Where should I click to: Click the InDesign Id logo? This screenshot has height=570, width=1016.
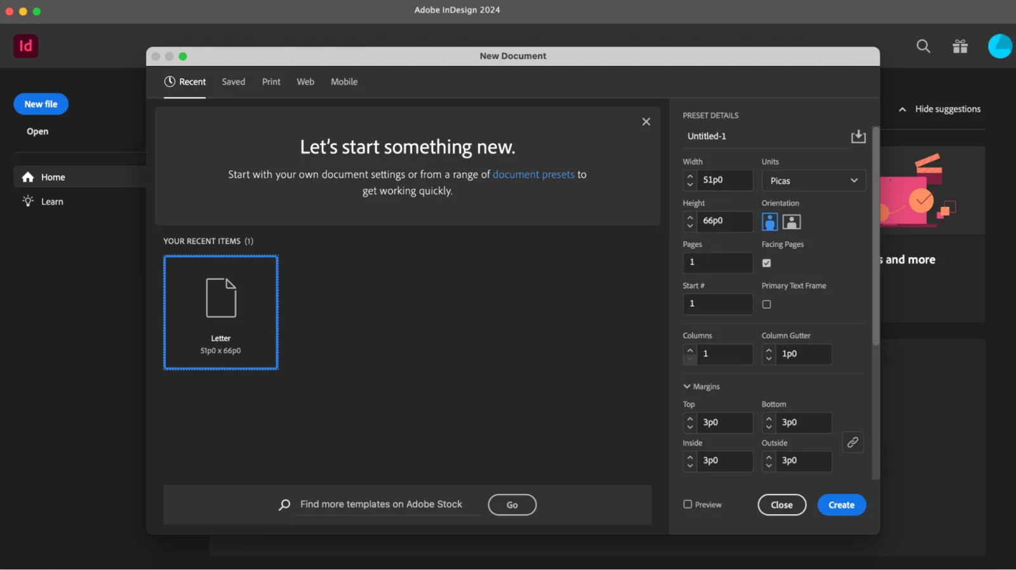tap(26, 46)
